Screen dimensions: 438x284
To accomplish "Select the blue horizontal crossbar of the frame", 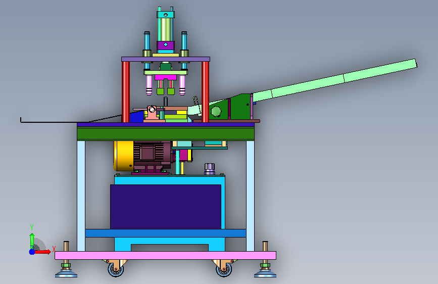I will point(166,233).
